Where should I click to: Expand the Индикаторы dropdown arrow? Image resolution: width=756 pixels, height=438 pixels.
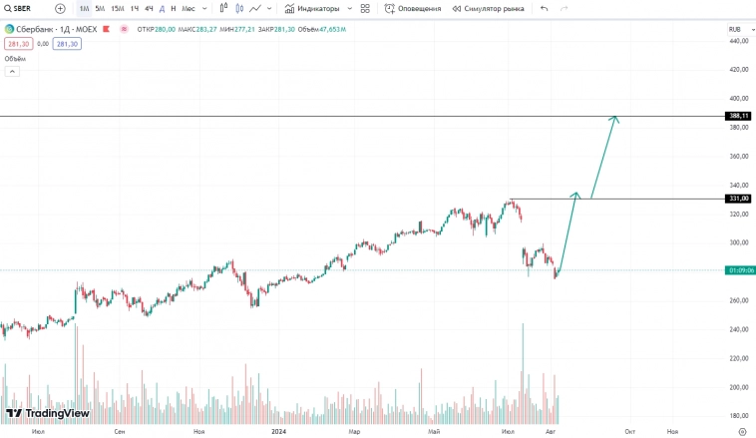point(350,8)
